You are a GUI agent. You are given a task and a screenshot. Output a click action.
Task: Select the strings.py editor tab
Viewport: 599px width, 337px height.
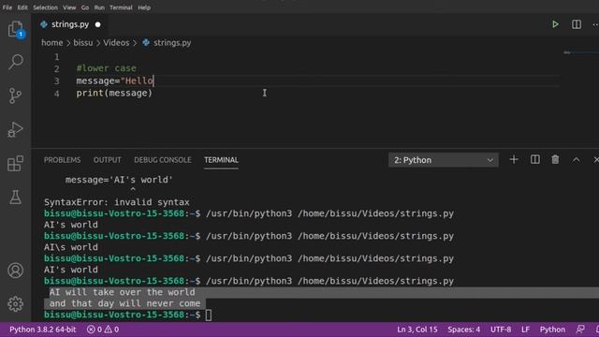pos(70,24)
